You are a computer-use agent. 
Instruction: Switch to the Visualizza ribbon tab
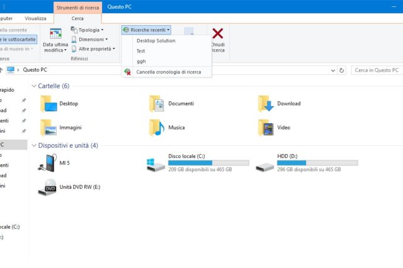pyautogui.click(x=35, y=19)
